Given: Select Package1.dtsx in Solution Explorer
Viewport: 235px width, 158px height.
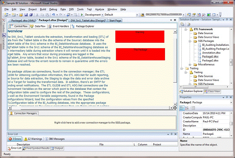Looking at the screenshot, I should [x=210, y=57].
